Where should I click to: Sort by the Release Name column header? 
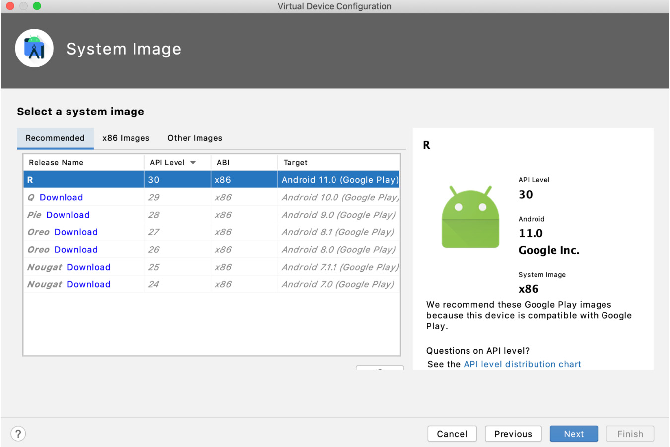[56, 162]
